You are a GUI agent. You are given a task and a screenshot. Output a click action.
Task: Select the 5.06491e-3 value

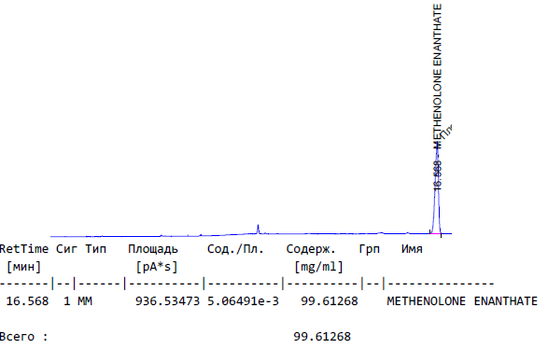coord(243,301)
